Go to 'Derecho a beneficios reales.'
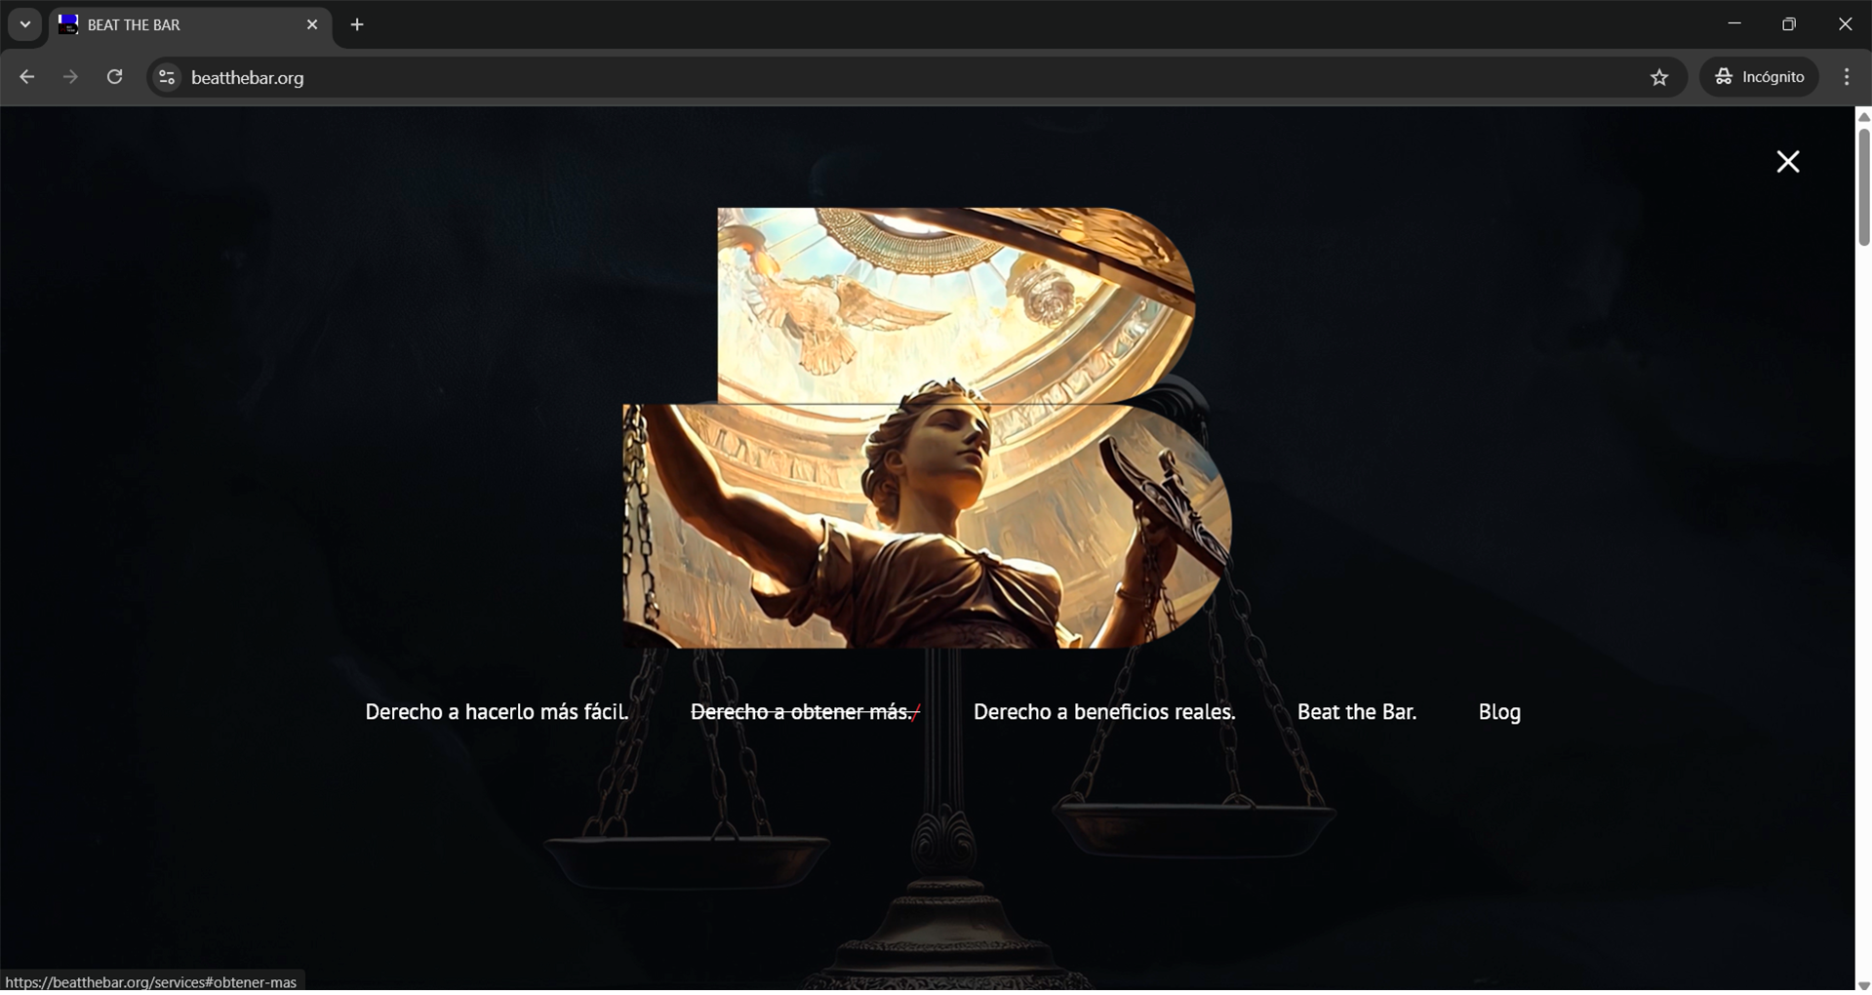This screenshot has width=1872, height=995. (1104, 712)
